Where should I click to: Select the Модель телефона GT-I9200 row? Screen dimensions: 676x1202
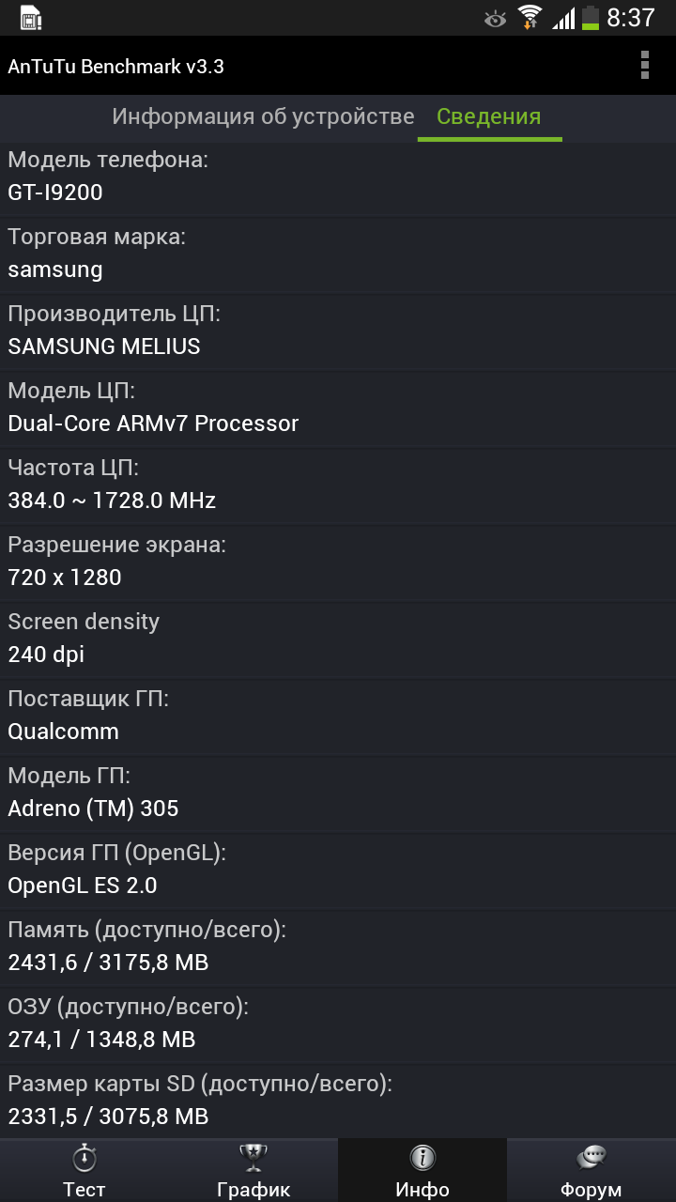(338, 177)
